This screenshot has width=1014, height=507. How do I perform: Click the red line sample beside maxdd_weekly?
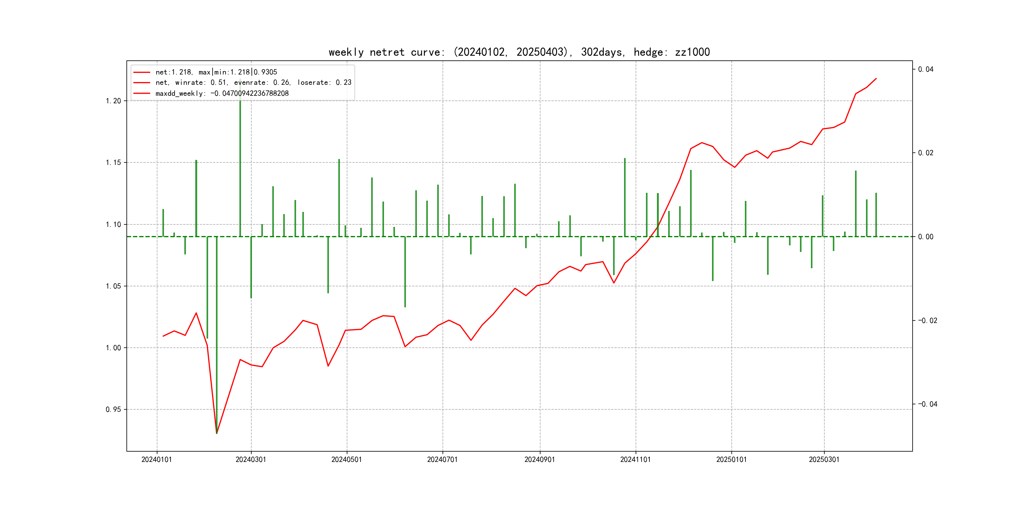click(141, 93)
